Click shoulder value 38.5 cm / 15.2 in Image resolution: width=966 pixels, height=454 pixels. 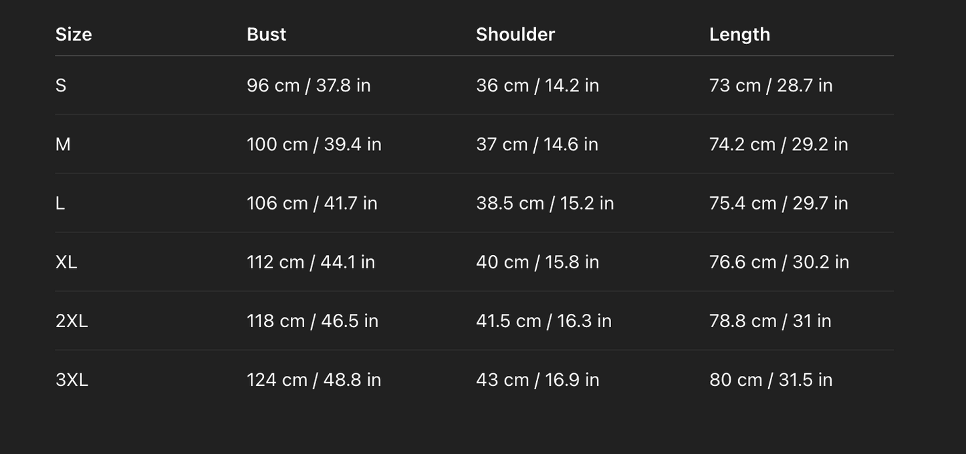pos(544,203)
